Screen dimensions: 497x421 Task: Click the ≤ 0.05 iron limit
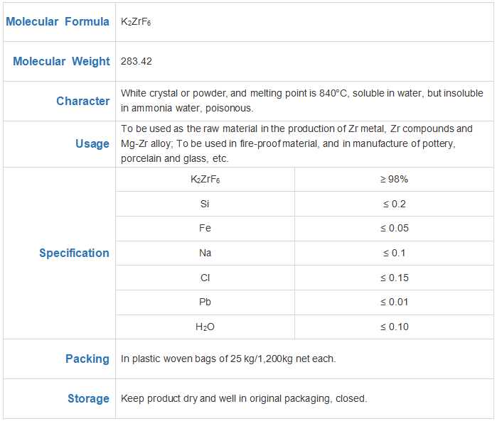(395, 228)
